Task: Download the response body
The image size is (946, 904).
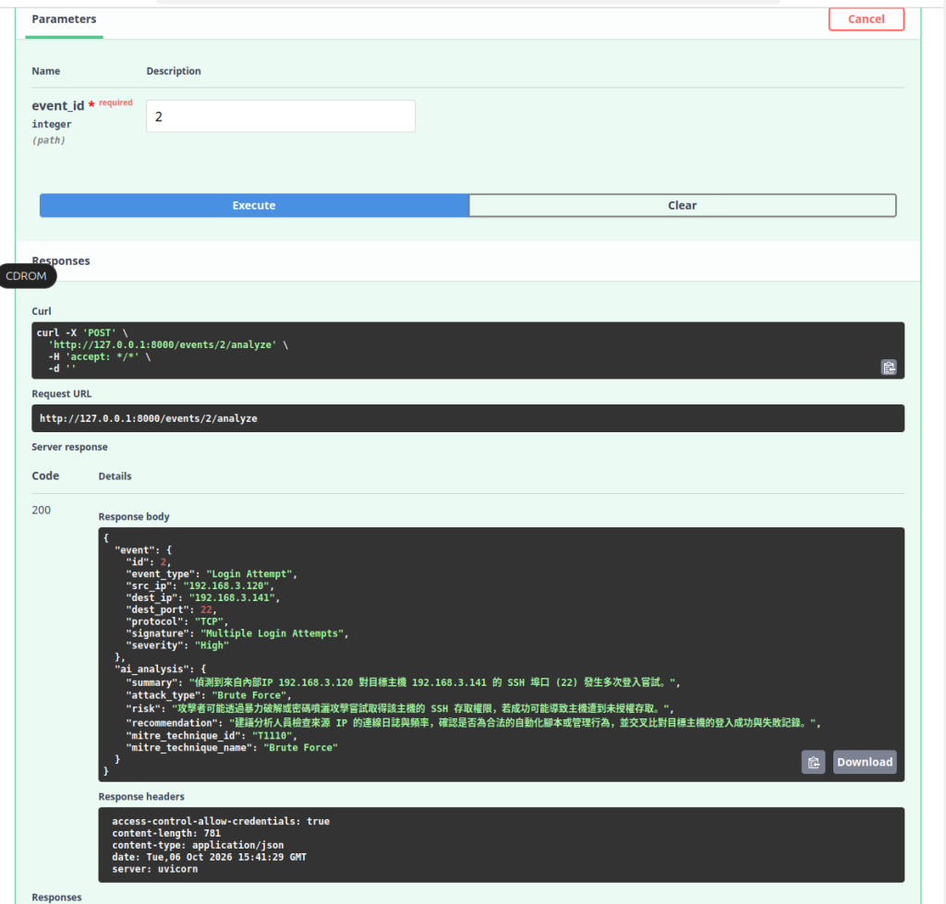Action: pos(865,763)
